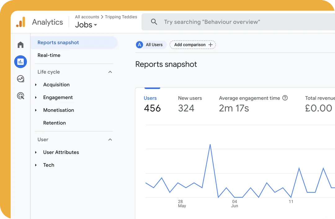The height and width of the screenshot is (219, 335).
Task: Expand the Monetisation arrow
Action: (36, 110)
